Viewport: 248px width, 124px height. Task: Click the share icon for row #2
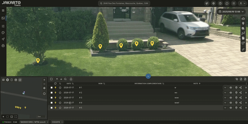241,92
